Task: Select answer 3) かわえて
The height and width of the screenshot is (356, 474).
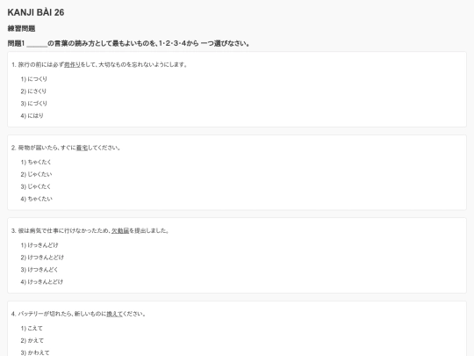Action: [x=35, y=352]
